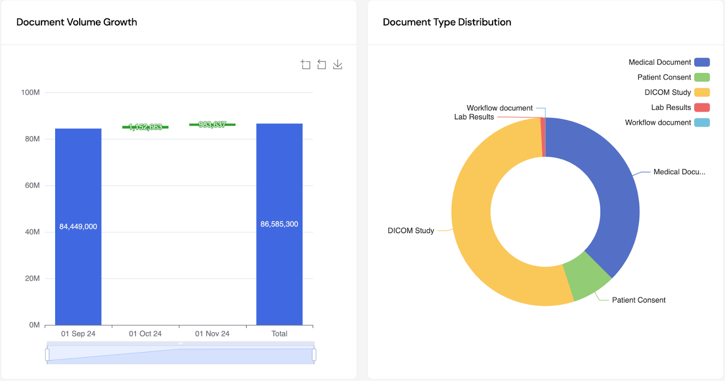Screen dimensions: 725x381
Task: Toggle Medical Document legend series
Action: (x=669, y=62)
